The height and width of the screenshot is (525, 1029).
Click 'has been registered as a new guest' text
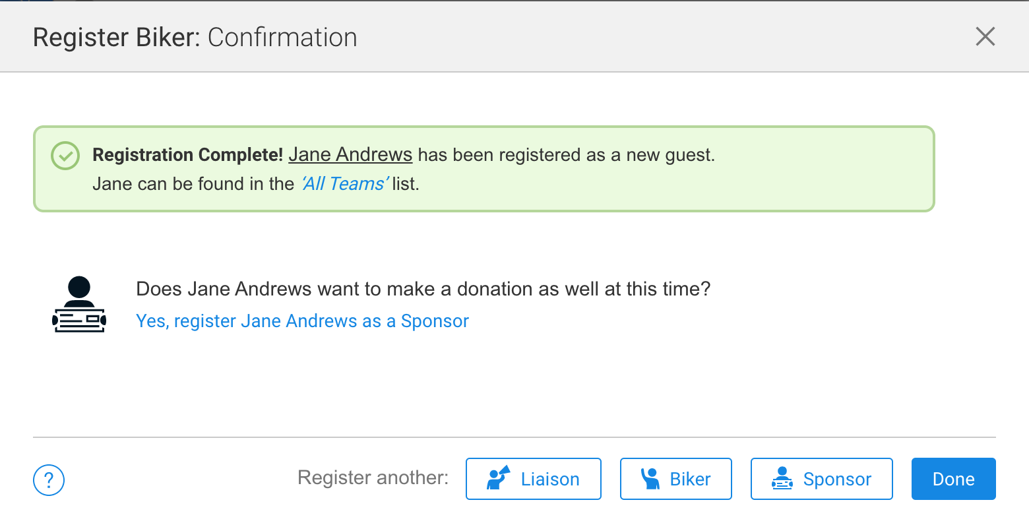click(566, 155)
